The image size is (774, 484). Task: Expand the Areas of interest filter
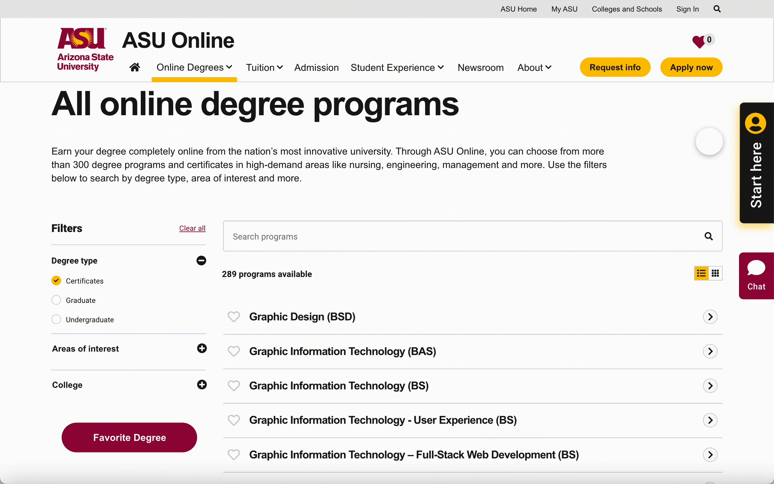coord(202,348)
